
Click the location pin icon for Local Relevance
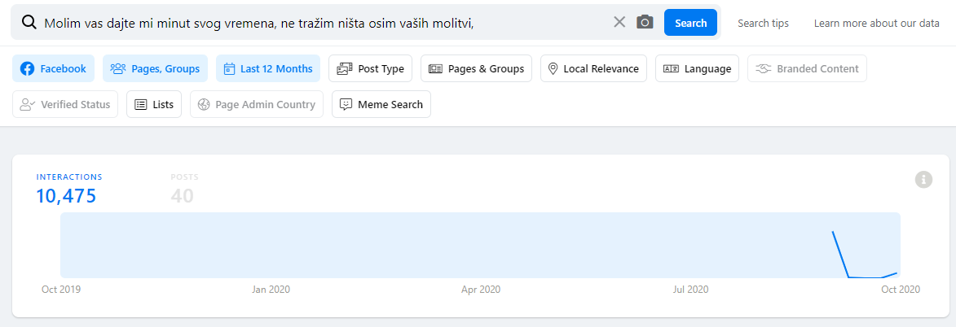tap(553, 69)
